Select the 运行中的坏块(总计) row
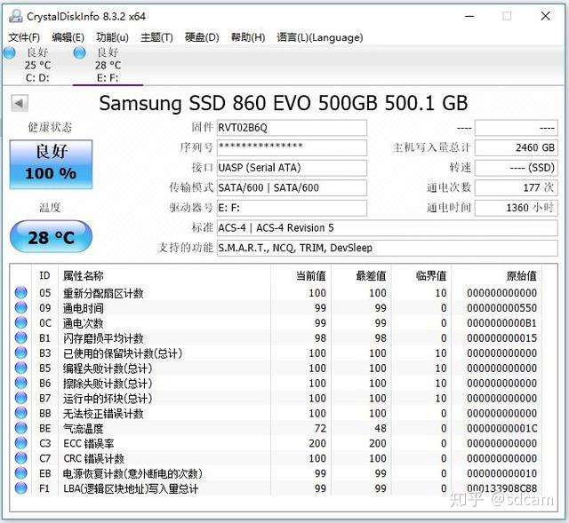This screenshot has width=569, height=523. click(x=276, y=398)
